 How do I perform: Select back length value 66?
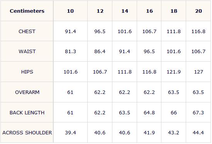174,113
